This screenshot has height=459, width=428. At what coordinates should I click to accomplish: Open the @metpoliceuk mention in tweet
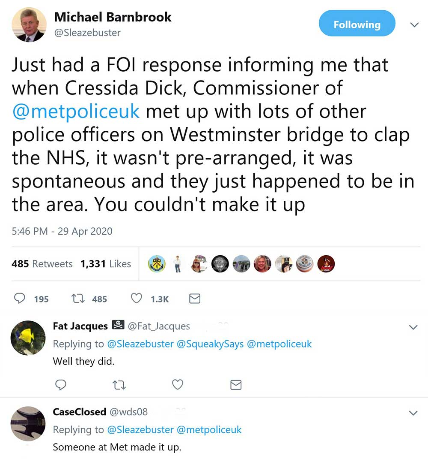[x=75, y=112]
